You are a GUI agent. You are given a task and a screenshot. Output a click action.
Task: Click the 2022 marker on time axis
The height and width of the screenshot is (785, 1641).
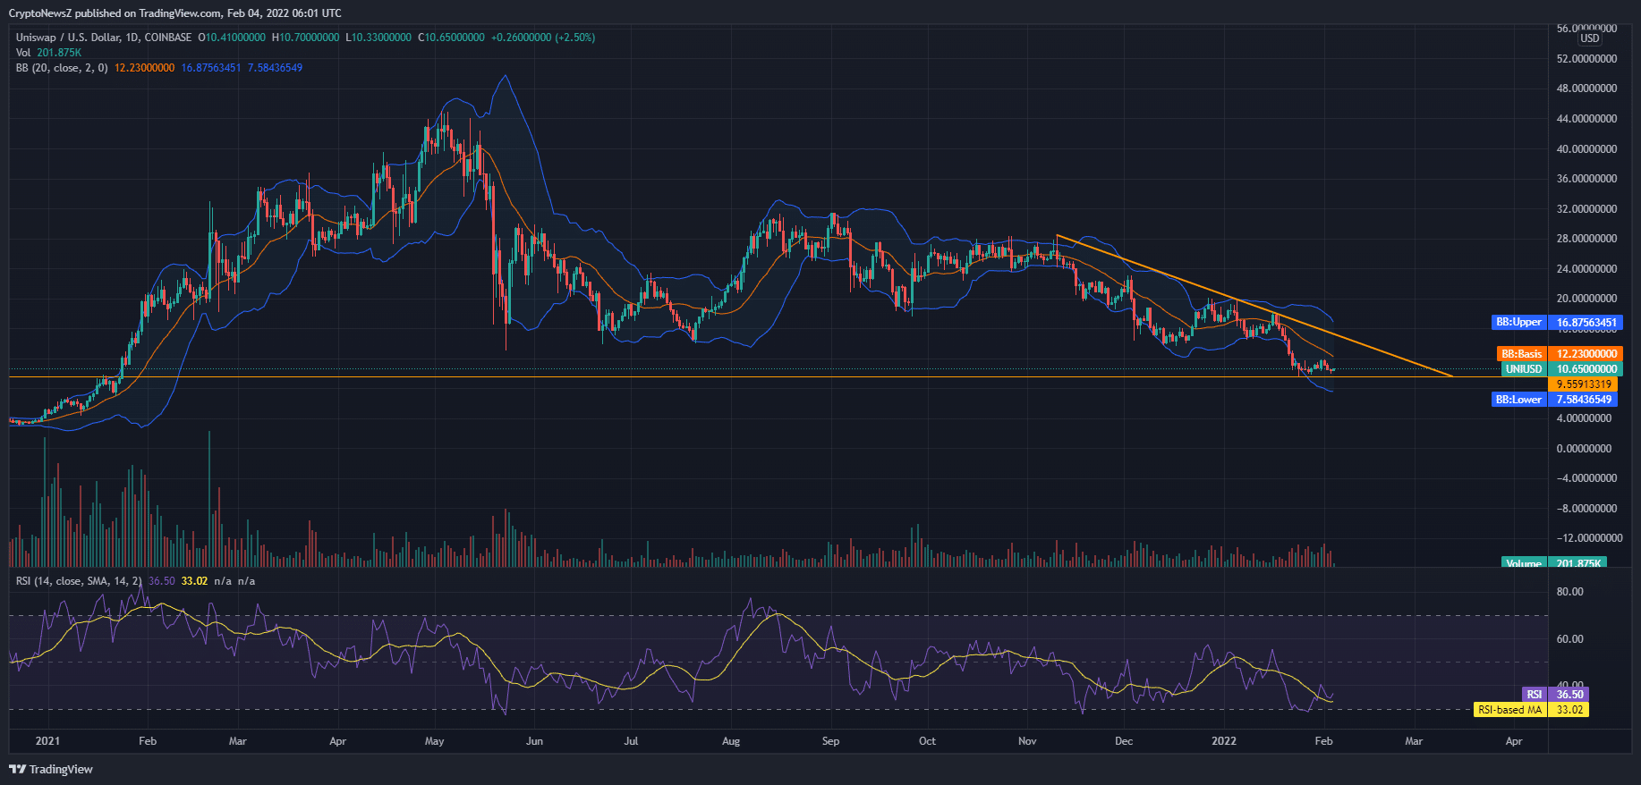[1223, 741]
